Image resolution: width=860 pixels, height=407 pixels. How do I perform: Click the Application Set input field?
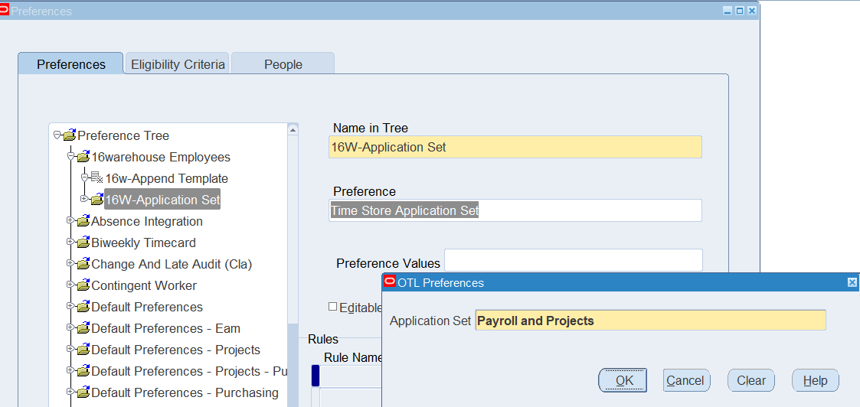click(x=649, y=321)
